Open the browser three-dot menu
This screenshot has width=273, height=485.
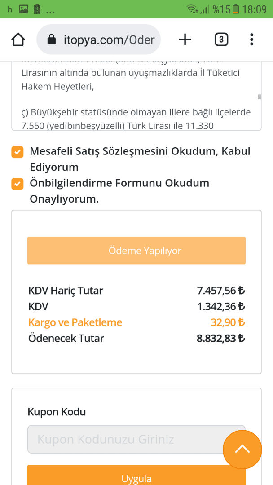(251, 40)
